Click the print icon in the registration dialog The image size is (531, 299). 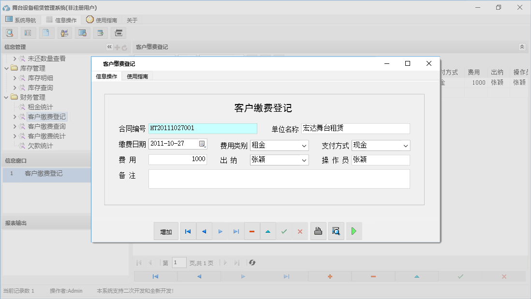pyautogui.click(x=318, y=231)
